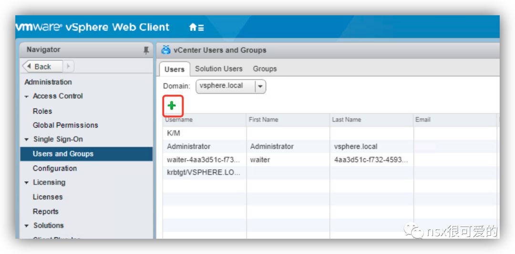The height and width of the screenshot is (254, 515).
Task: Click the Administration heading
Action: tap(48, 82)
